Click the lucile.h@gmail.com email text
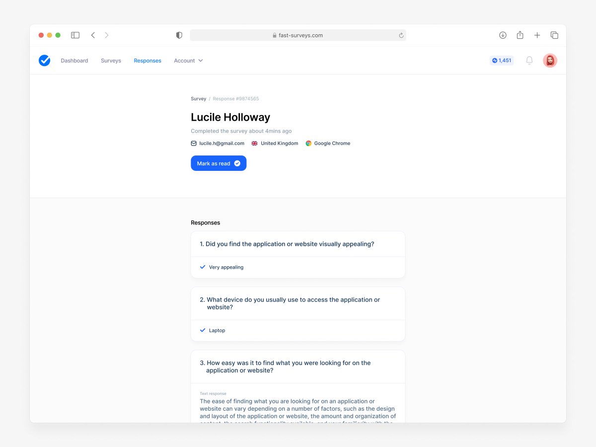 222,143
